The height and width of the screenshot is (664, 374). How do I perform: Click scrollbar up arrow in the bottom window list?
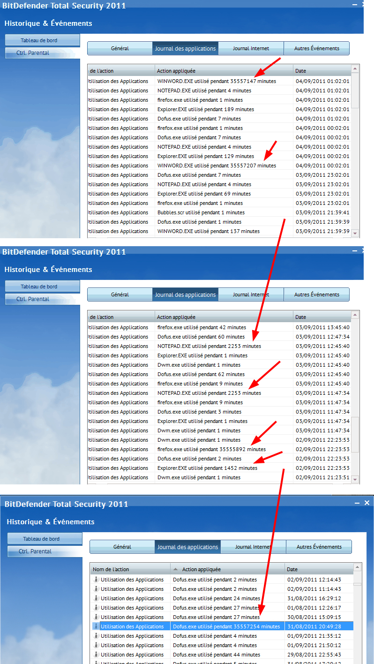[x=357, y=567]
